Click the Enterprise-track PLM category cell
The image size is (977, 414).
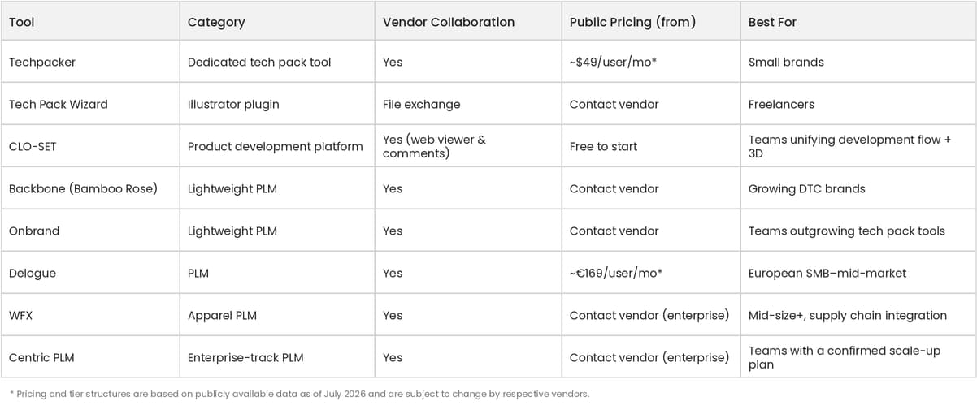pyautogui.click(x=277, y=357)
